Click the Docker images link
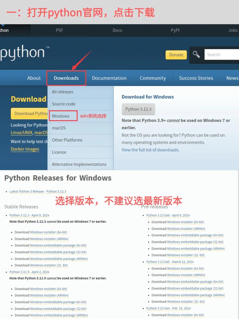Screen dimensions: 239x319 click(x=25, y=149)
